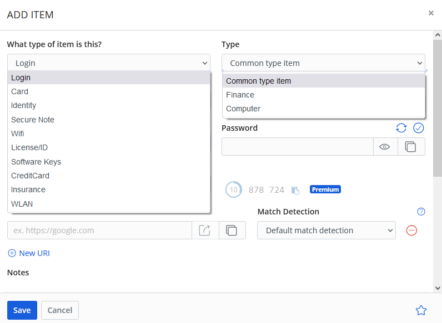Viewport: 442px width, 323px height.
Task: Check if the password has been exposed
Action: pos(419,128)
